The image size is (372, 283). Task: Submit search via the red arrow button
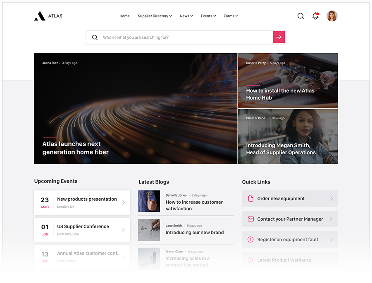(x=279, y=37)
